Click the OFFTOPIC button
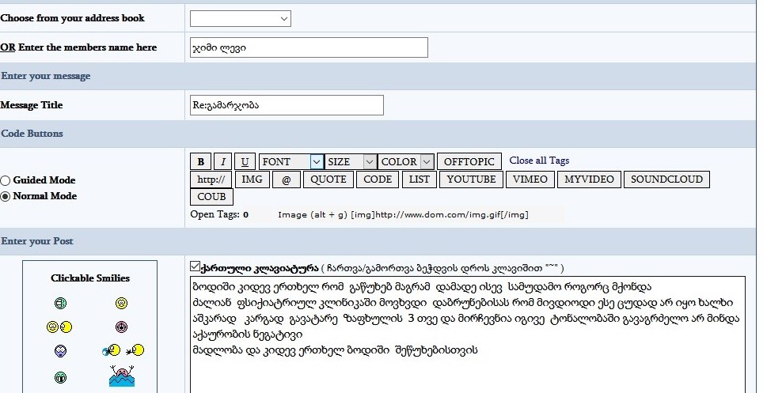The image size is (767, 393). (469, 162)
